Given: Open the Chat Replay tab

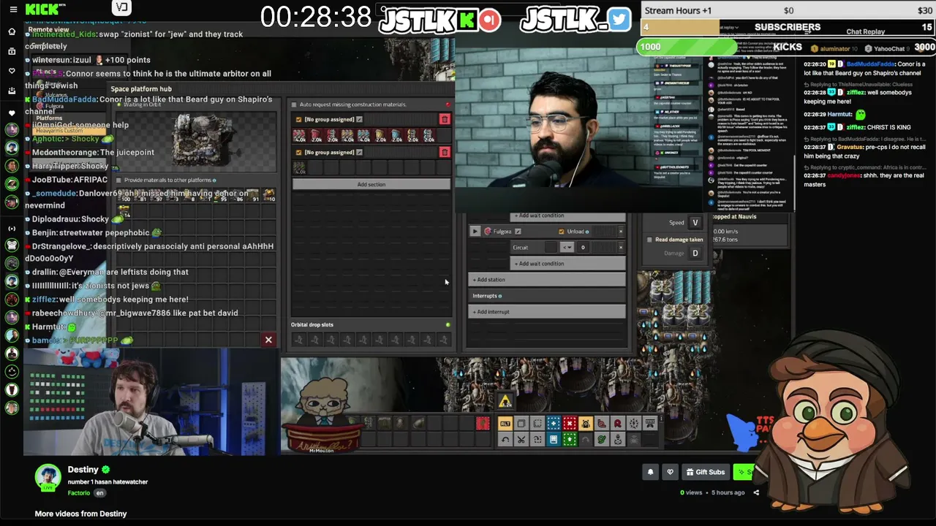Looking at the screenshot, I should (865, 32).
